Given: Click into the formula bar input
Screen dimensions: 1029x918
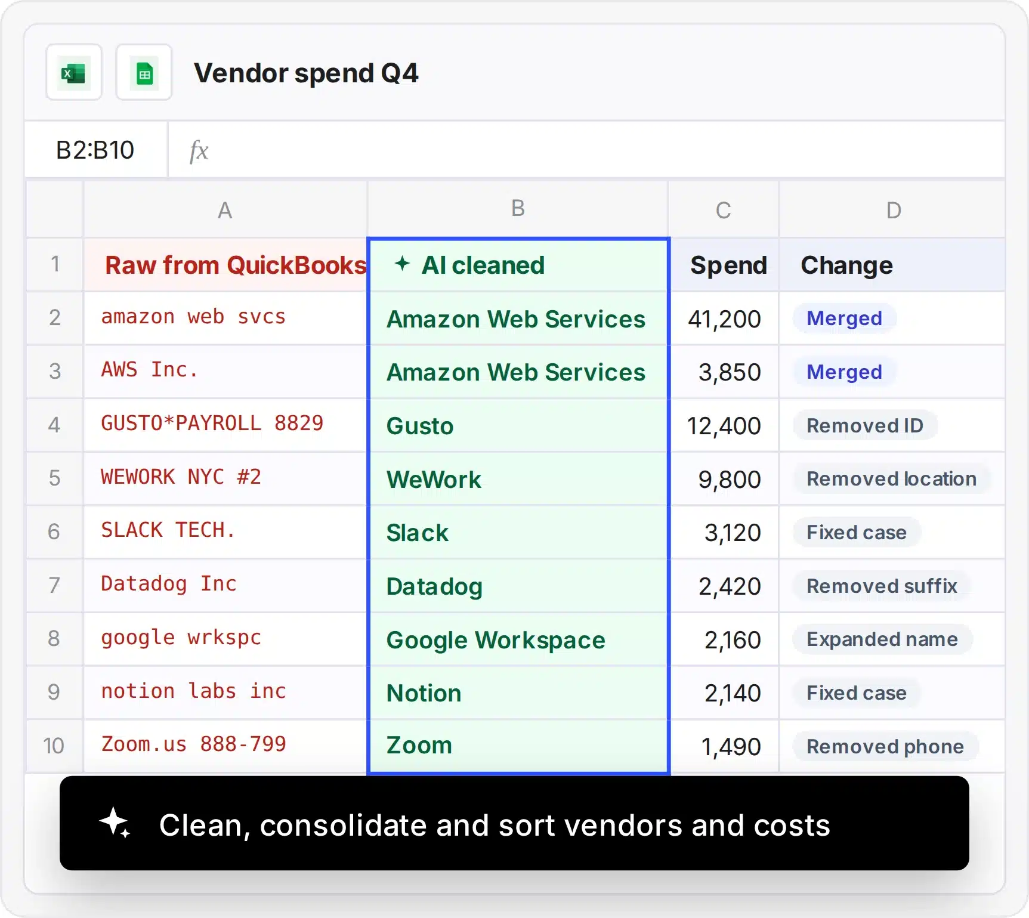Looking at the screenshot, I should tap(586, 150).
